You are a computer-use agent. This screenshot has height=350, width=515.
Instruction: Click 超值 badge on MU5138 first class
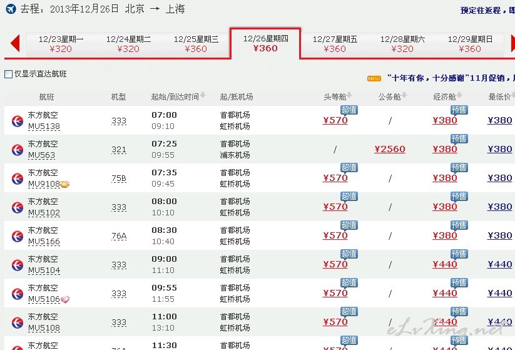click(x=349, y=110)
